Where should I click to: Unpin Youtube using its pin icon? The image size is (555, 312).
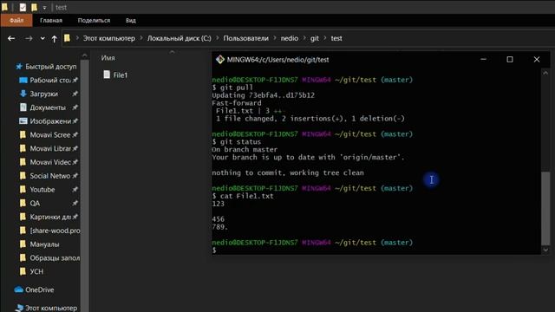75,190
